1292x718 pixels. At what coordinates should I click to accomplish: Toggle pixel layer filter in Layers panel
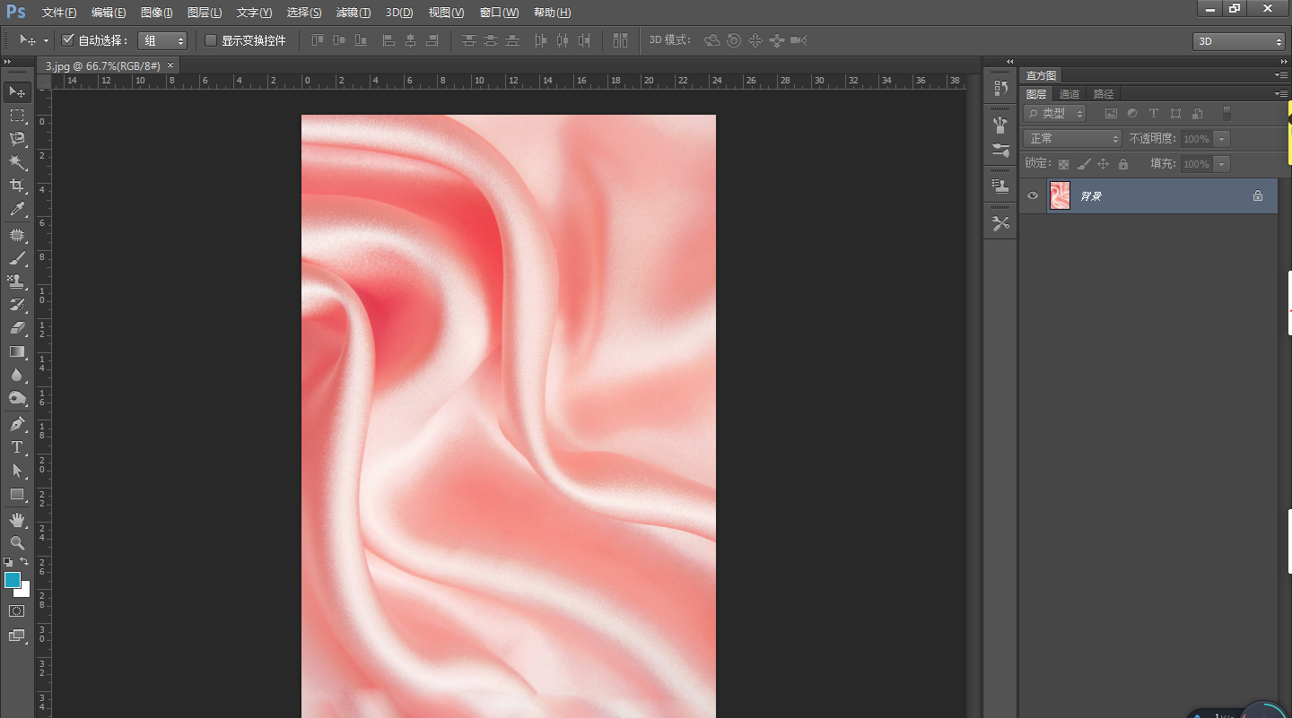point(1111,114)
